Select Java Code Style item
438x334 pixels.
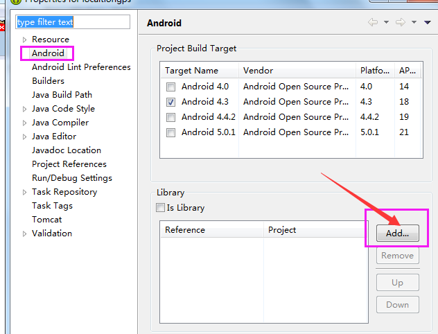tap(63, 109)
